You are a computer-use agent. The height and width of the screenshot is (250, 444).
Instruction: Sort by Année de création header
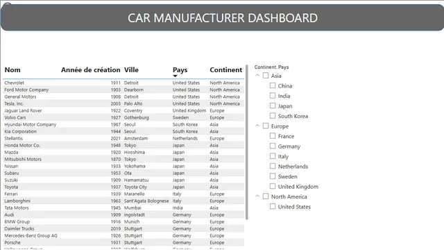[91, 69]
